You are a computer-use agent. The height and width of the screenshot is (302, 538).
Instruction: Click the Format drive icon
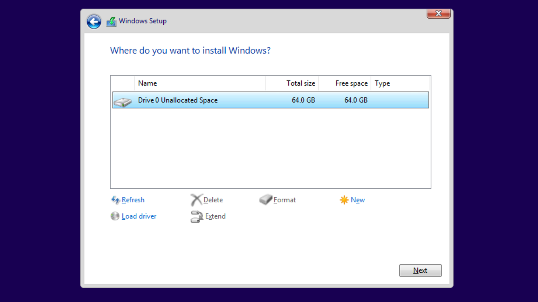click(x=265, y=200)
